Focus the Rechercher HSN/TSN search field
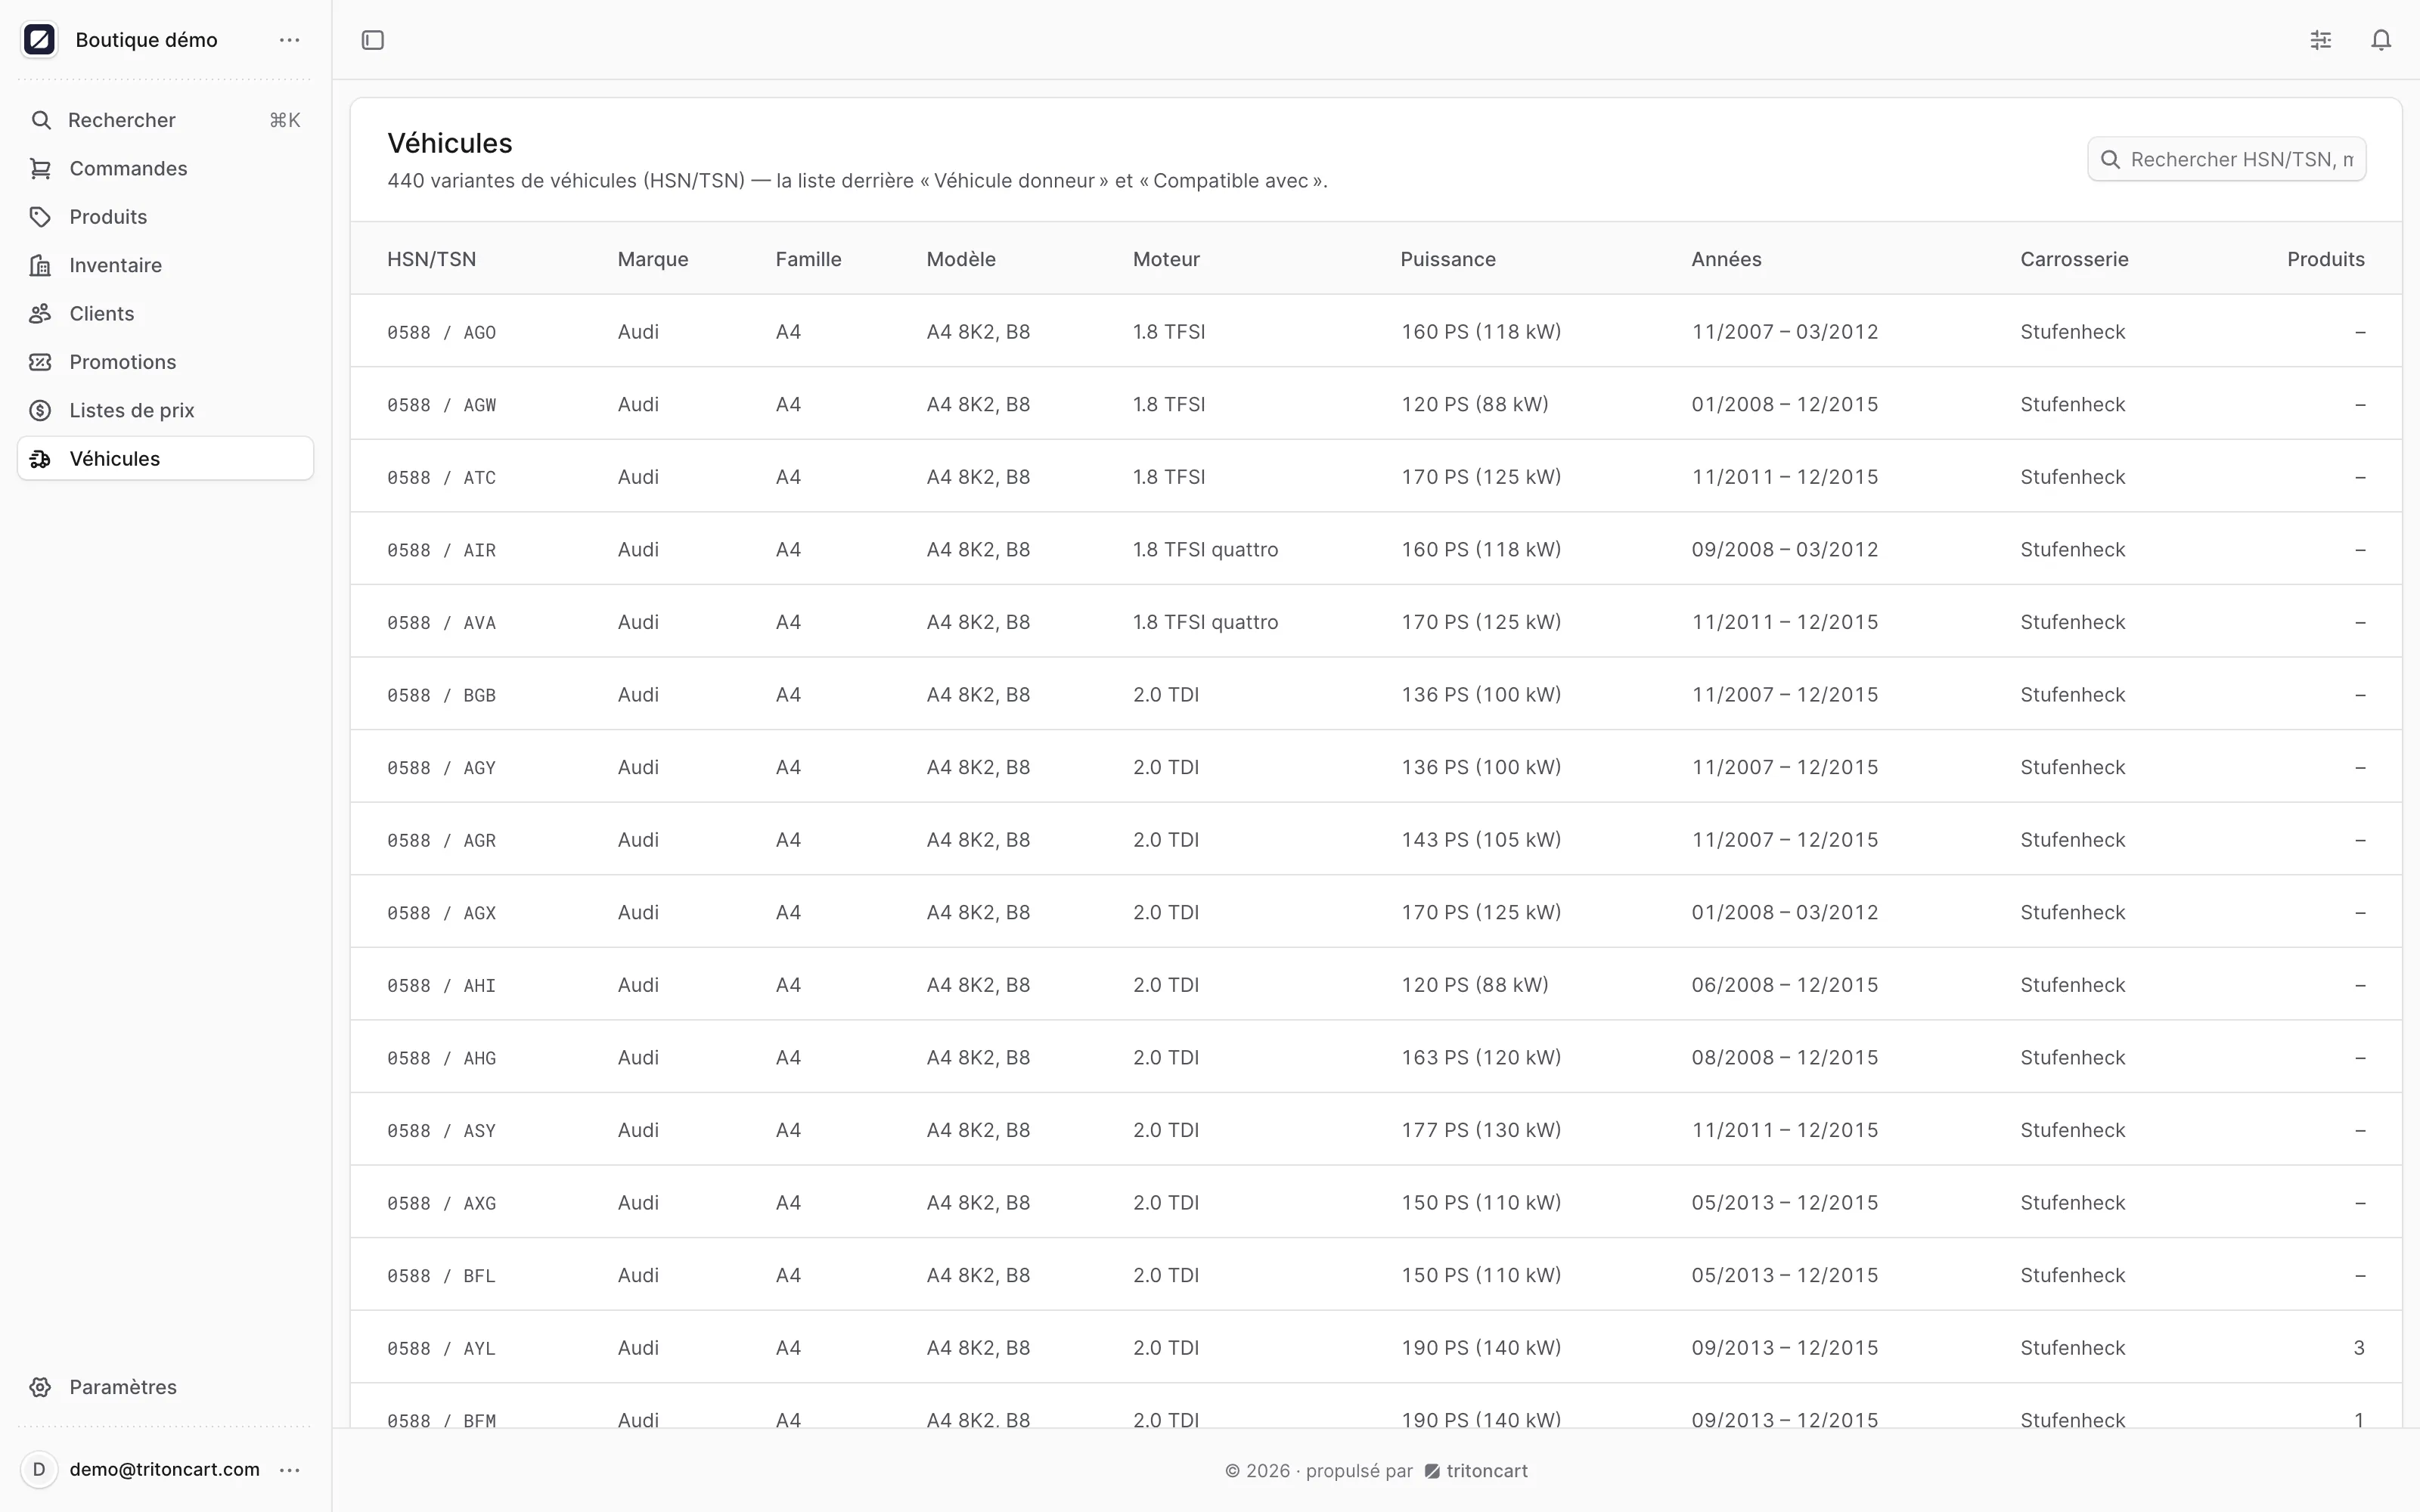The image size is (2420, 1512). click(x=2226, y=160)
